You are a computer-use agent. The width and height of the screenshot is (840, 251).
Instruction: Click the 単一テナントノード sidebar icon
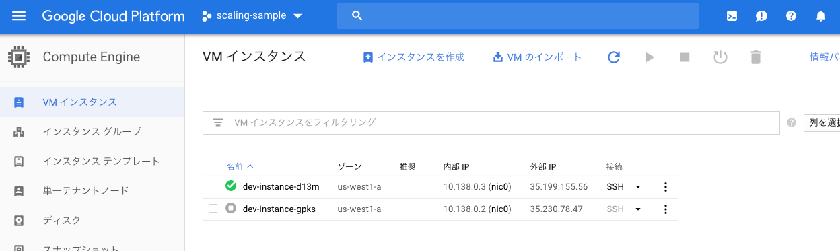19,191
